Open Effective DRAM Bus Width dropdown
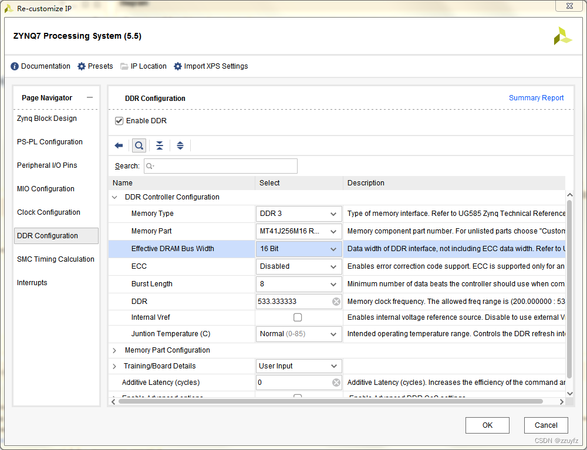The image size is (587, 450). (299, 249)
